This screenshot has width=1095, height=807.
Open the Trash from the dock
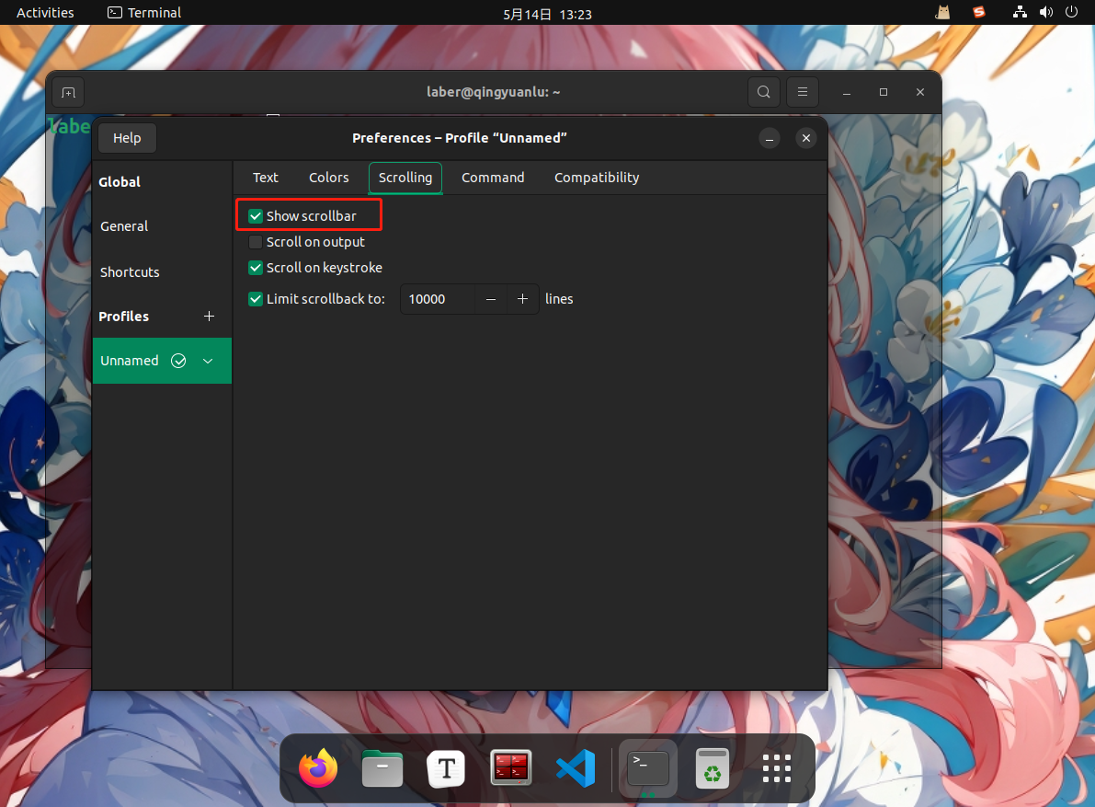pyautogui.click(x=713, y=768)
